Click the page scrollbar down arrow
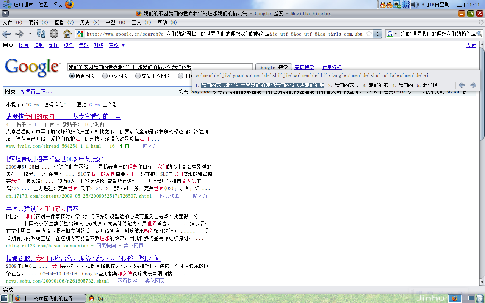The width and height of the screenshot is (485, 303). (x=482, y=282)
